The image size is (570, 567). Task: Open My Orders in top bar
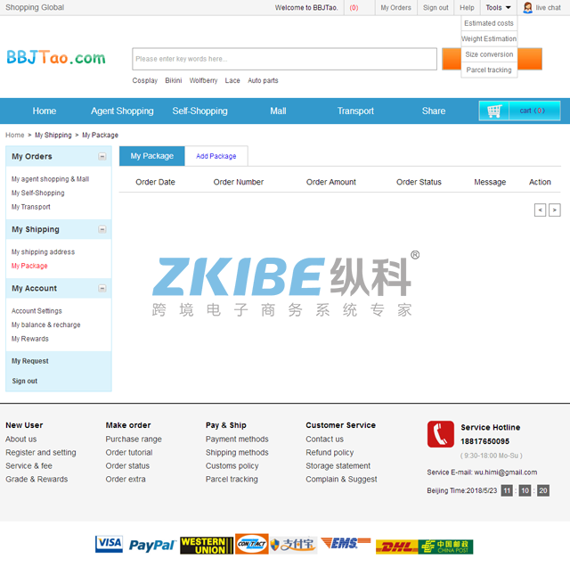[395, 8]
